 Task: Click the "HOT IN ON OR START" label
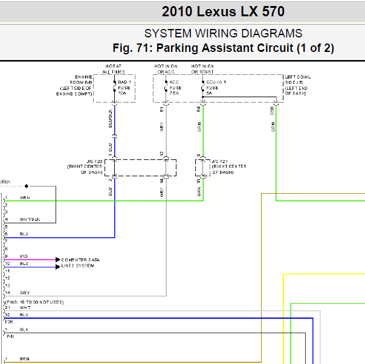pos(202,69)
